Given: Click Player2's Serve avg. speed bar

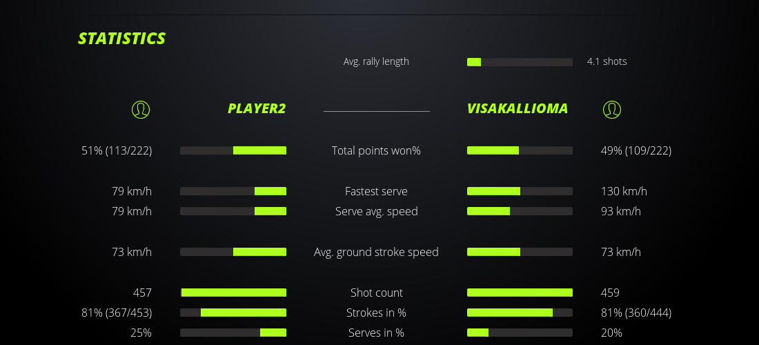Looking at the screenshot, I should pos(233,211).
